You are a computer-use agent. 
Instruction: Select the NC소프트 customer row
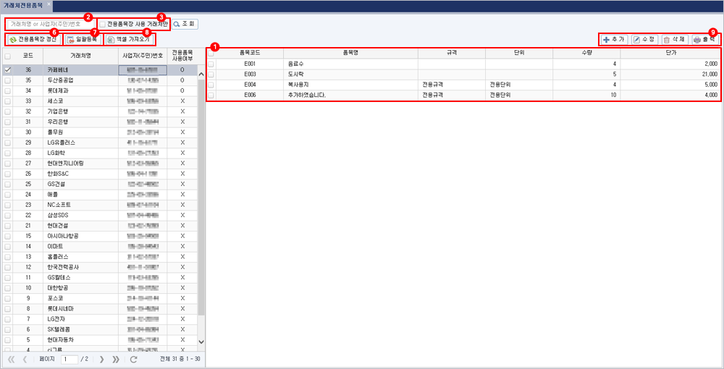pos(101,205)
